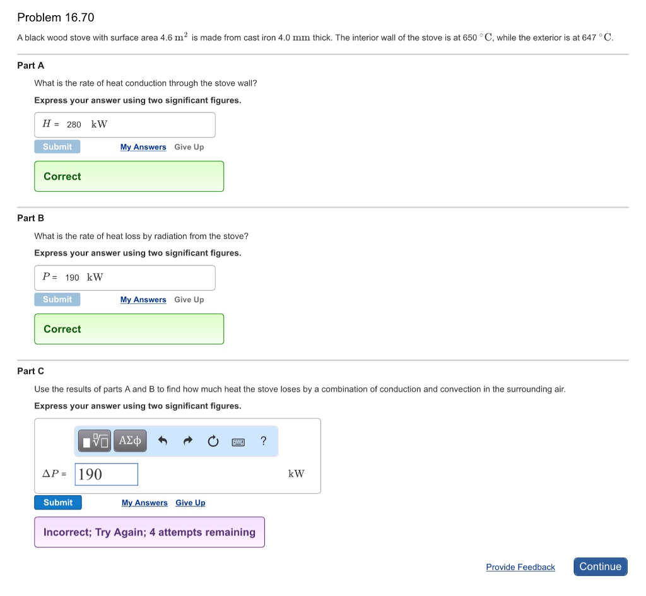Click Give Up under Part B

(189, 300)
